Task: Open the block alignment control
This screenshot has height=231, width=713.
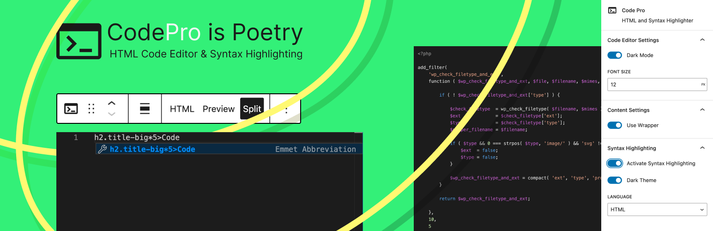Action: pos(145,109)
